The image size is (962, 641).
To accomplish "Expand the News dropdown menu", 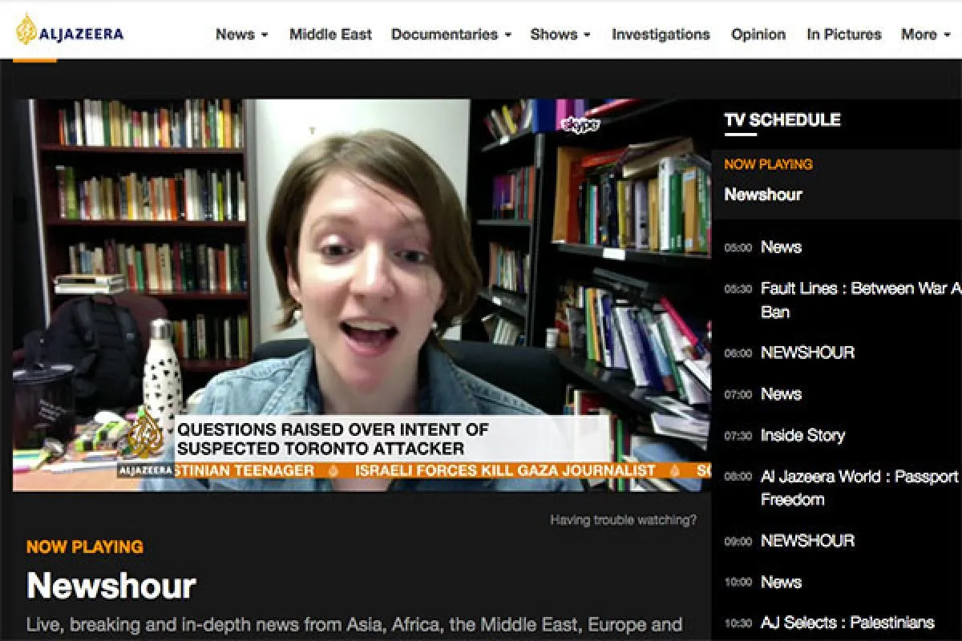I will [x=241, y=34].
